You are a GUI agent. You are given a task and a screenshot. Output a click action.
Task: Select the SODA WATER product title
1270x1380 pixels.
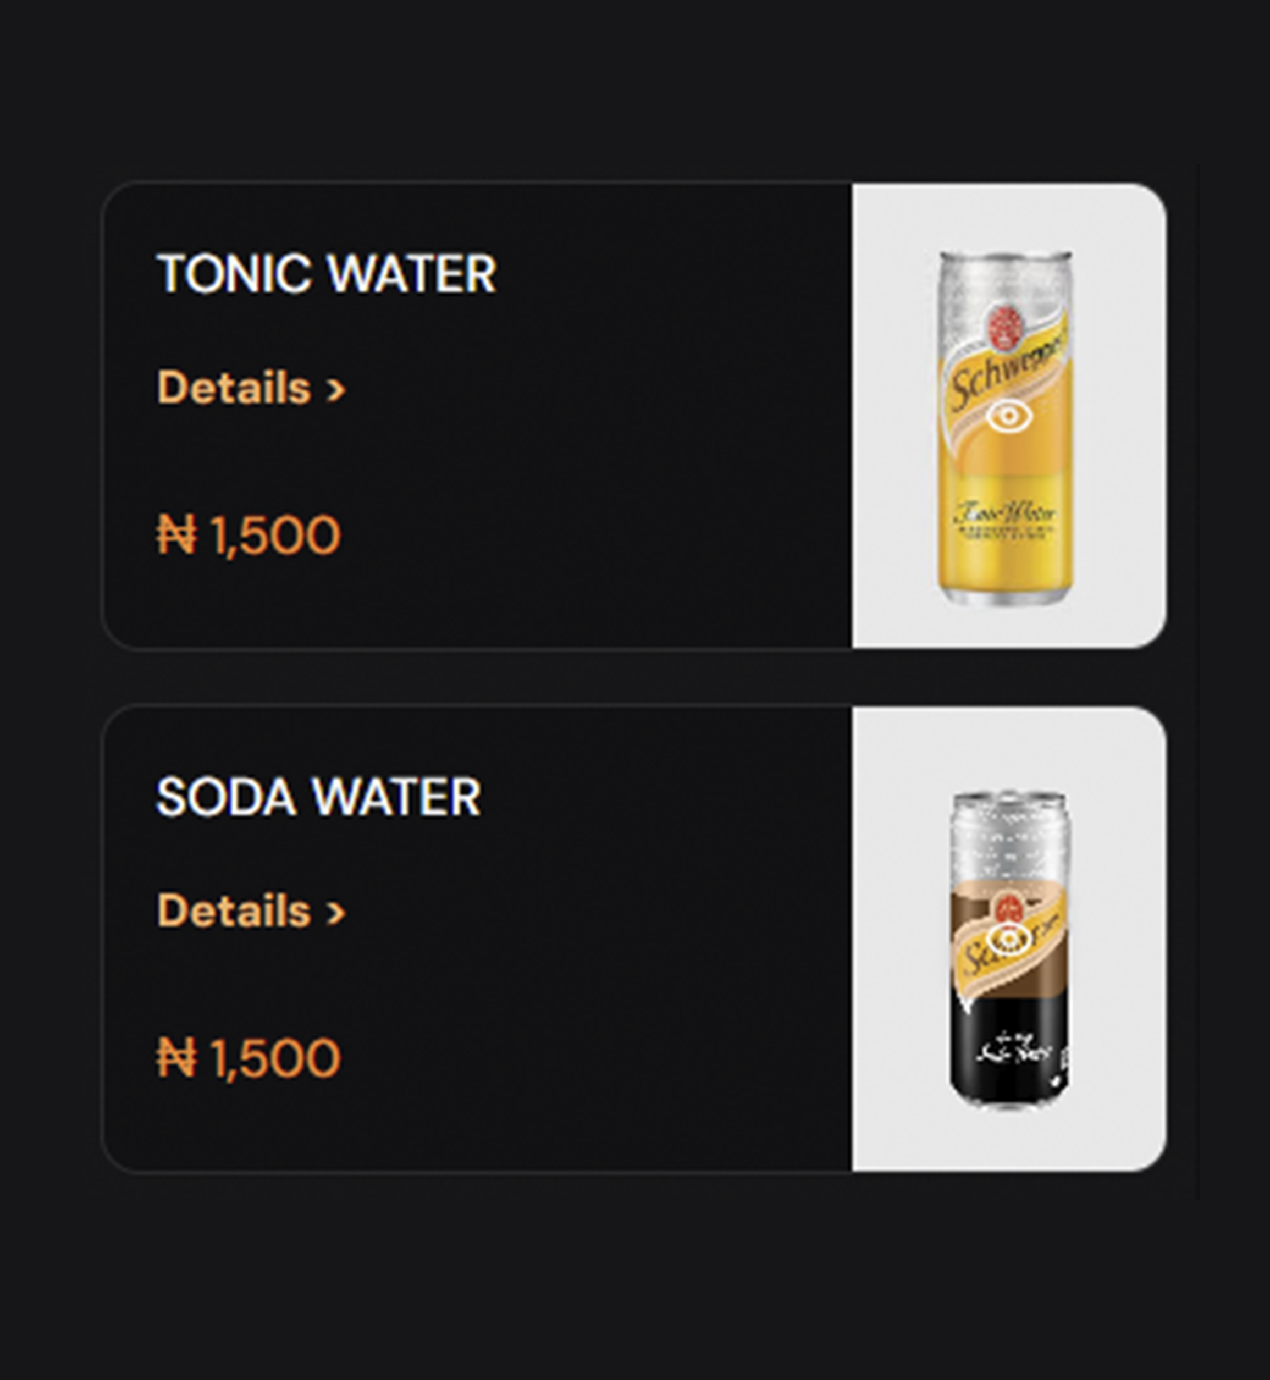318,797
